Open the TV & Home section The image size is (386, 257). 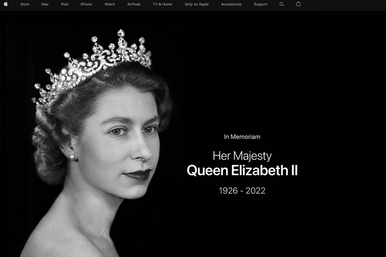pyautogui.click(x=162, y=4)
